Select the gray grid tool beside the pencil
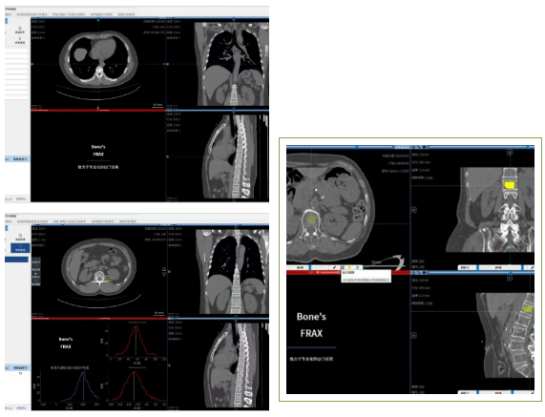This screenshot has width=545, height=417. point(343,267)
